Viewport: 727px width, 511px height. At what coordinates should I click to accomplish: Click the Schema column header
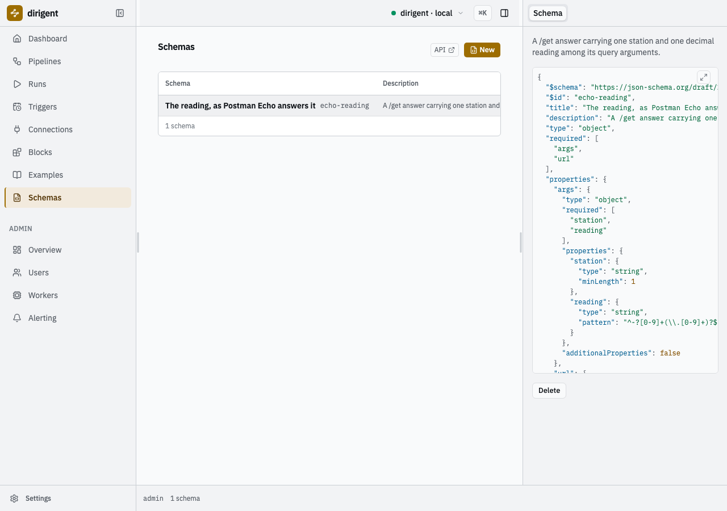tap(178, 83)
